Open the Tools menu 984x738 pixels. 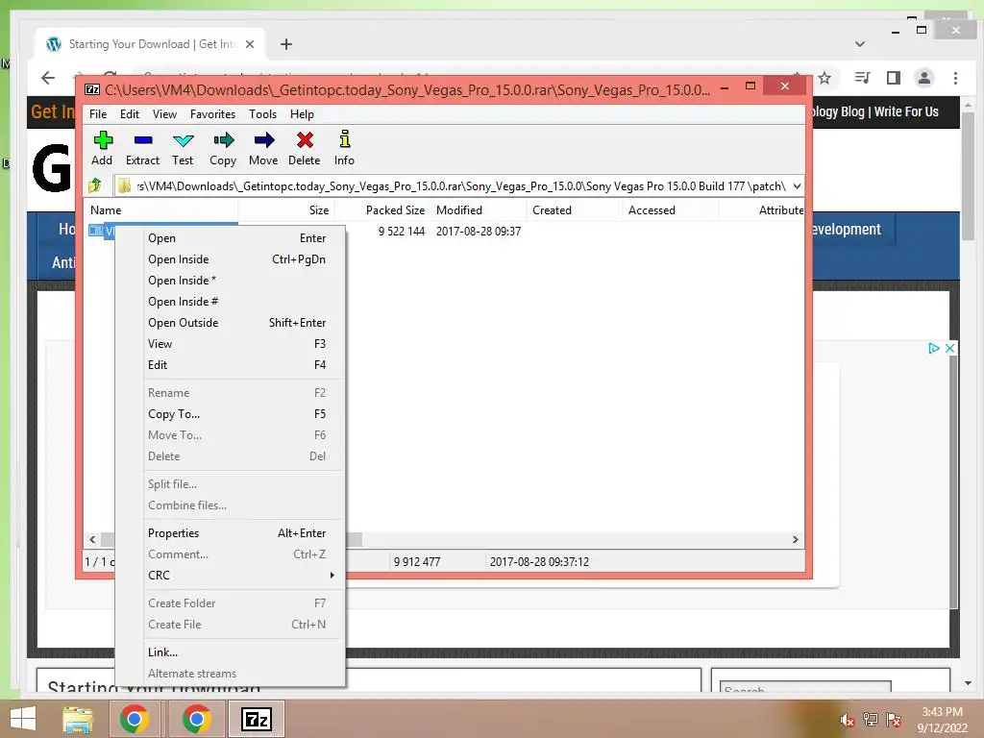pyautogui.click(x=262, y=114)
